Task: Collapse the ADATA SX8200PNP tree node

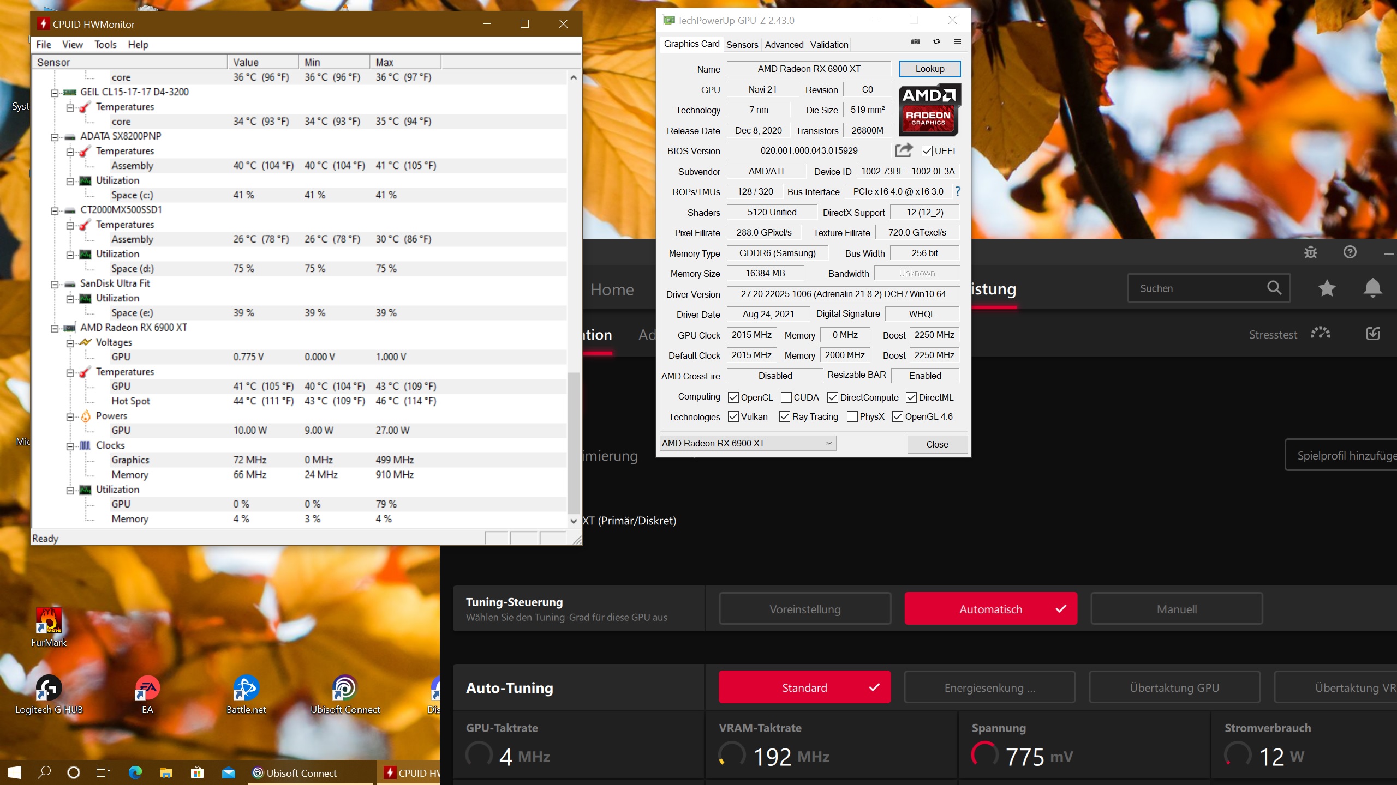Action: point(55,137)
